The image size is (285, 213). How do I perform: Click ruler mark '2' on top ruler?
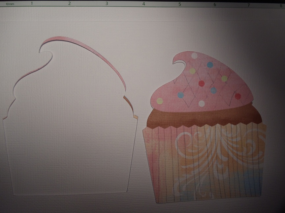[69, 3]
